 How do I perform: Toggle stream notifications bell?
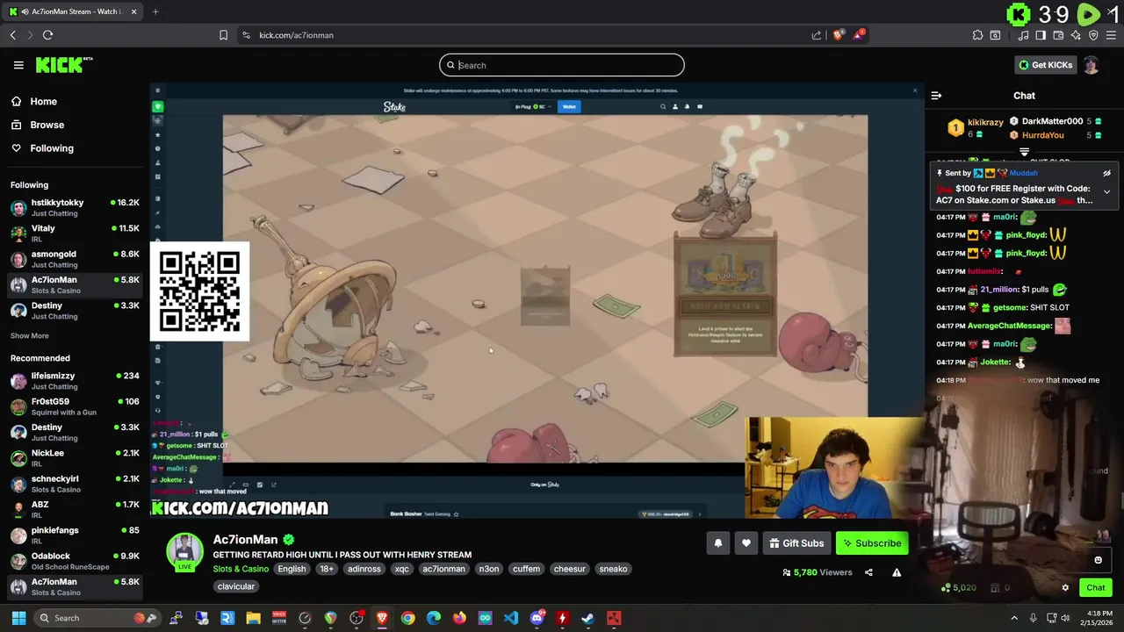point(717,543)
